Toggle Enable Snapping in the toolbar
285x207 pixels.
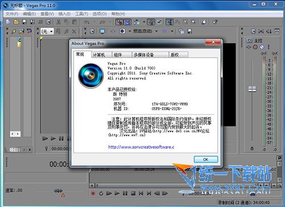[x=120, y=22]
